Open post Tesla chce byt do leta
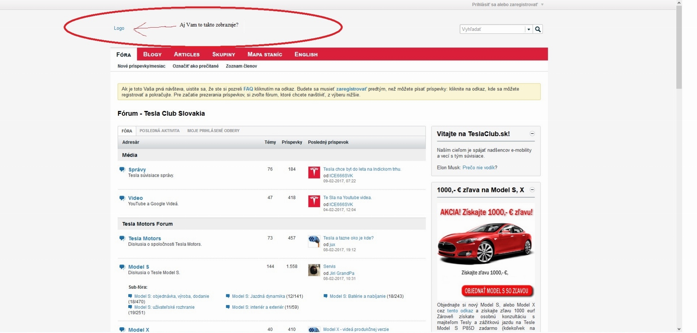The width and height of the screenshot is (697, 333). [362, 169]
